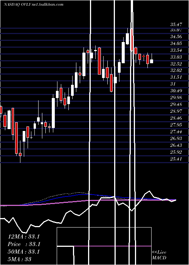Select the 28.97 price axis label
Image resolution: width=189 pixels, height=265 pixels.
coord(176,111)
